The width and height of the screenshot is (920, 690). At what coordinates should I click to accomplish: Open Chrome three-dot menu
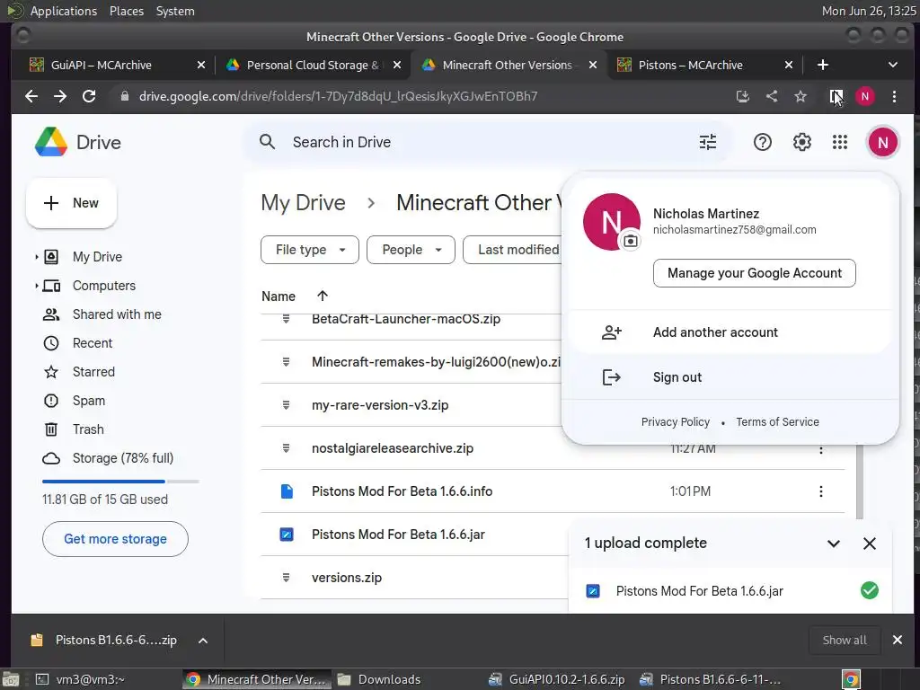click(894, 96)
